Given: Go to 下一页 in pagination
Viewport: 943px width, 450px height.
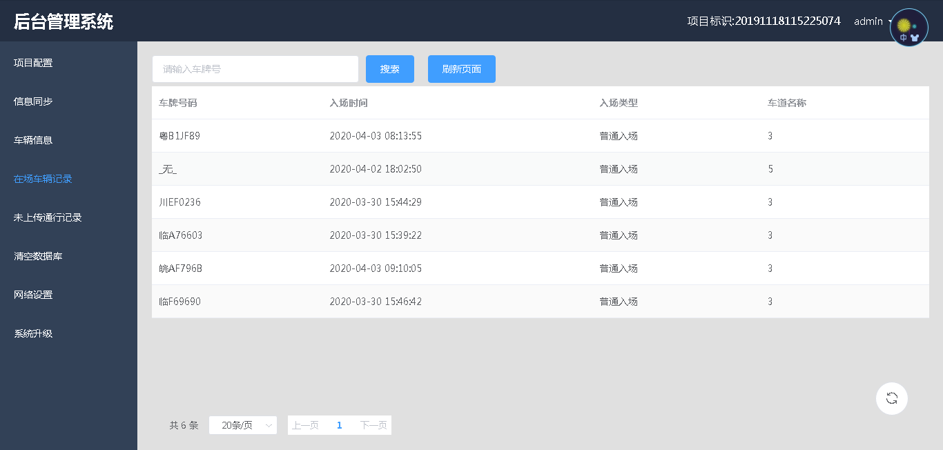Looking at the screenshot, I should 373,425.
